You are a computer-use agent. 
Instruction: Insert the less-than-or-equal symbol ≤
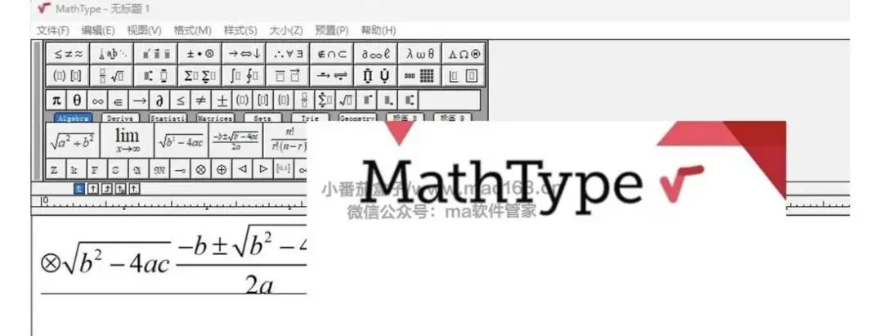click(x=180, y=101)
